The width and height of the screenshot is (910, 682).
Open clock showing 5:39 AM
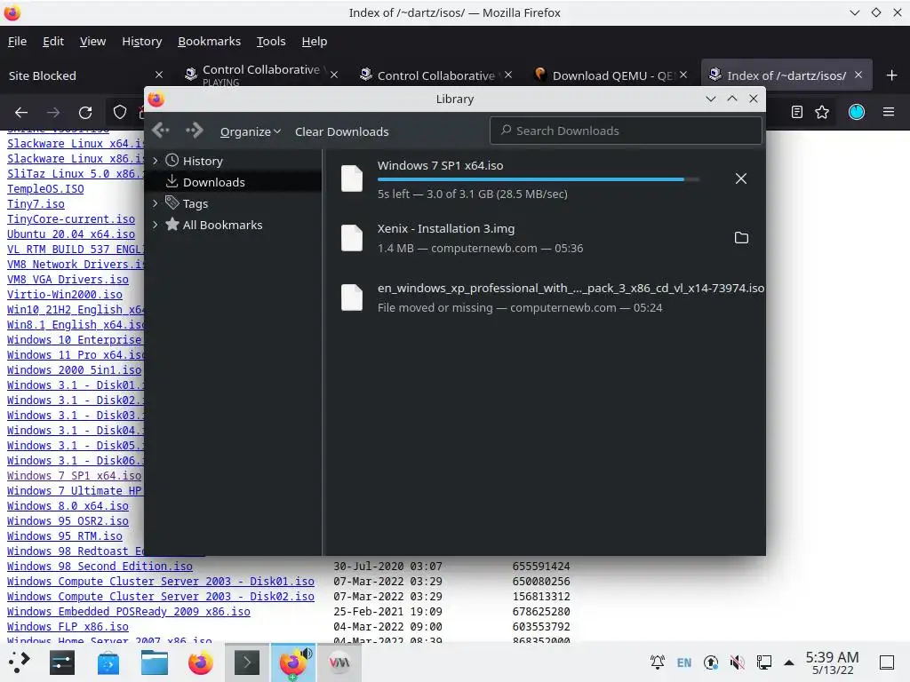[832, 662]
